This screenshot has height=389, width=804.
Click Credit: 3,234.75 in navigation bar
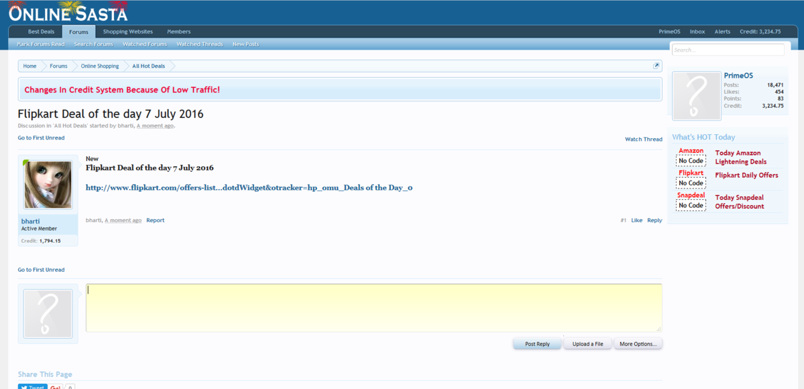point(760,32)
